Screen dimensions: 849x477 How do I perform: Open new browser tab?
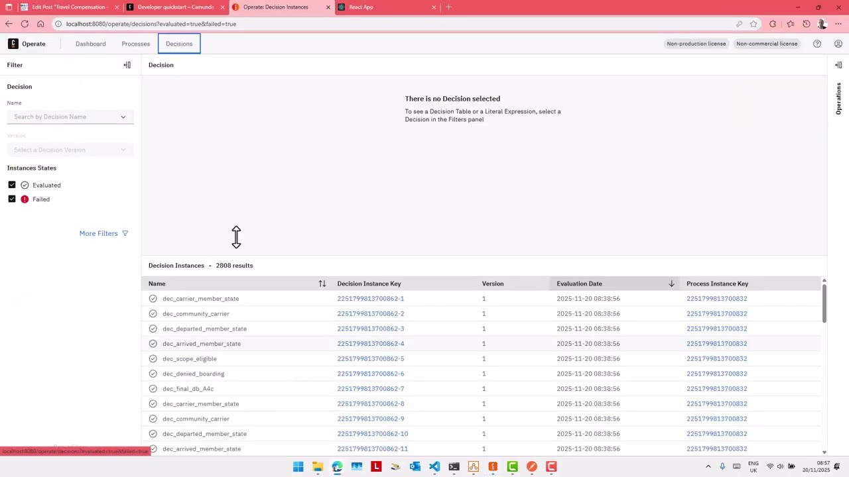(448, 7)
